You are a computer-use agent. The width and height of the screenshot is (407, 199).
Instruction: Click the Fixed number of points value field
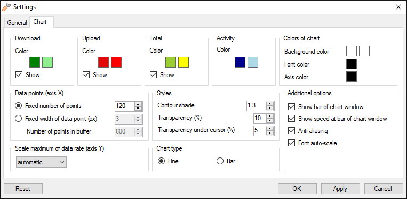pyautogui.click(x=125, y=106)
